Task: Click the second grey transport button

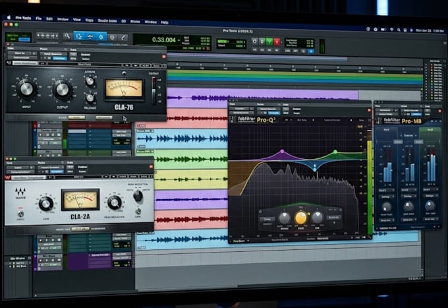Action: [x=262, y=42]
